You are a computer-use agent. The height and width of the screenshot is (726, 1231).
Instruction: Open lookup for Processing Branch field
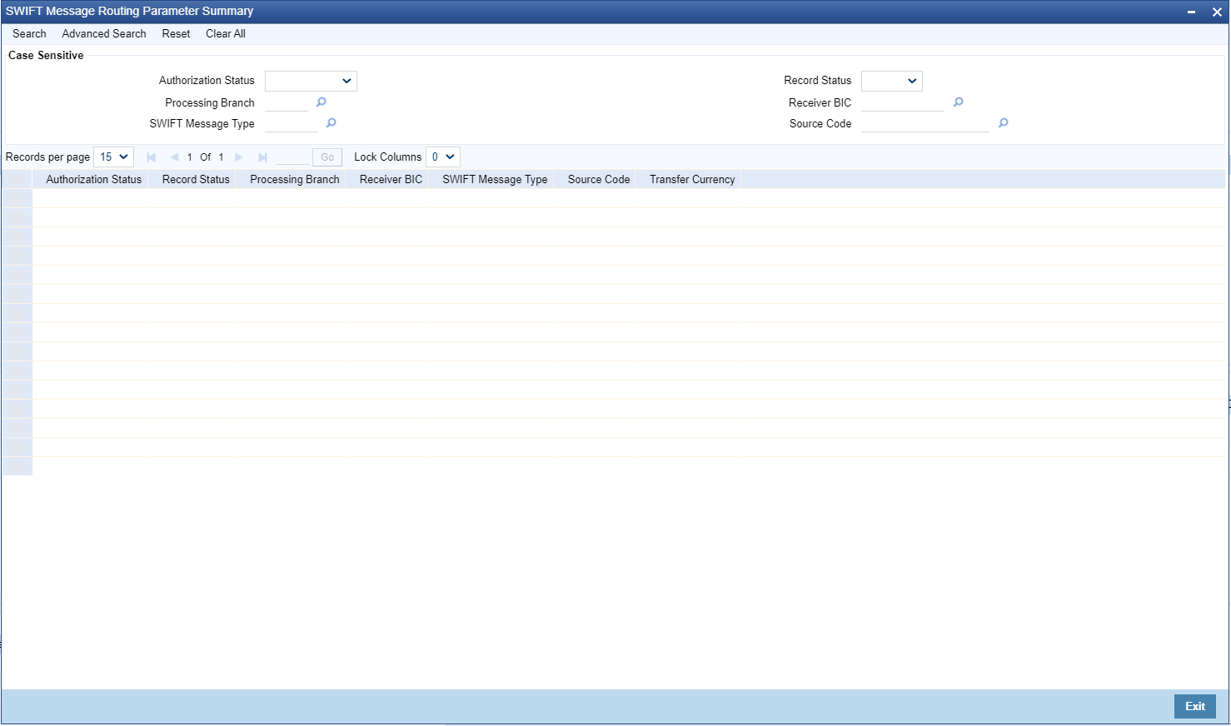point(321,102)
